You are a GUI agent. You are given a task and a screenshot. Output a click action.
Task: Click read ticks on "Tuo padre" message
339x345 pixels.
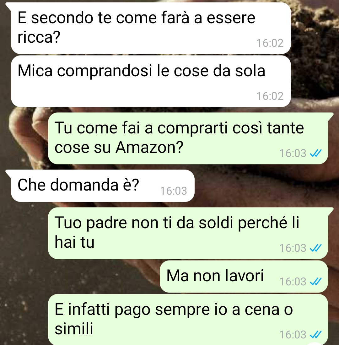pyautogui.click(x=316, y=248)
